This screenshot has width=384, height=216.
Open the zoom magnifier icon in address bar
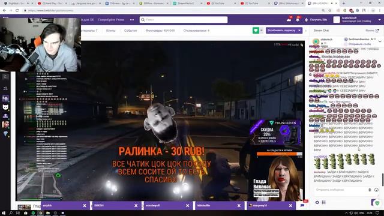tap(323, 11)
